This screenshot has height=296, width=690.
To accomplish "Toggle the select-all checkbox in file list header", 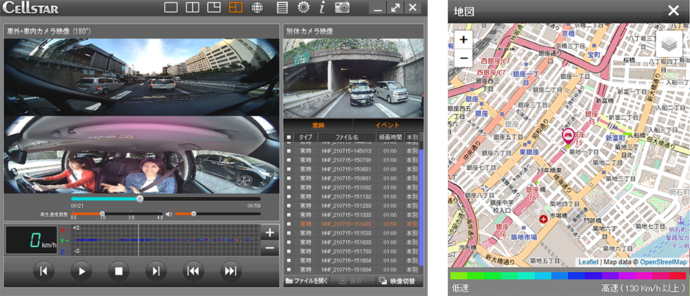I will click(288, 137).
